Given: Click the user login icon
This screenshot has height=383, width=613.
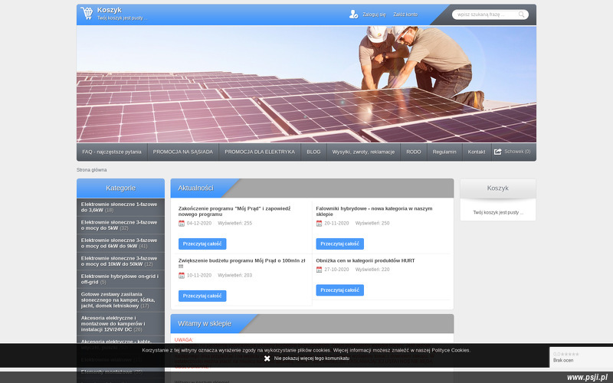Looking at the screenshot, I should tap(353, 15).
